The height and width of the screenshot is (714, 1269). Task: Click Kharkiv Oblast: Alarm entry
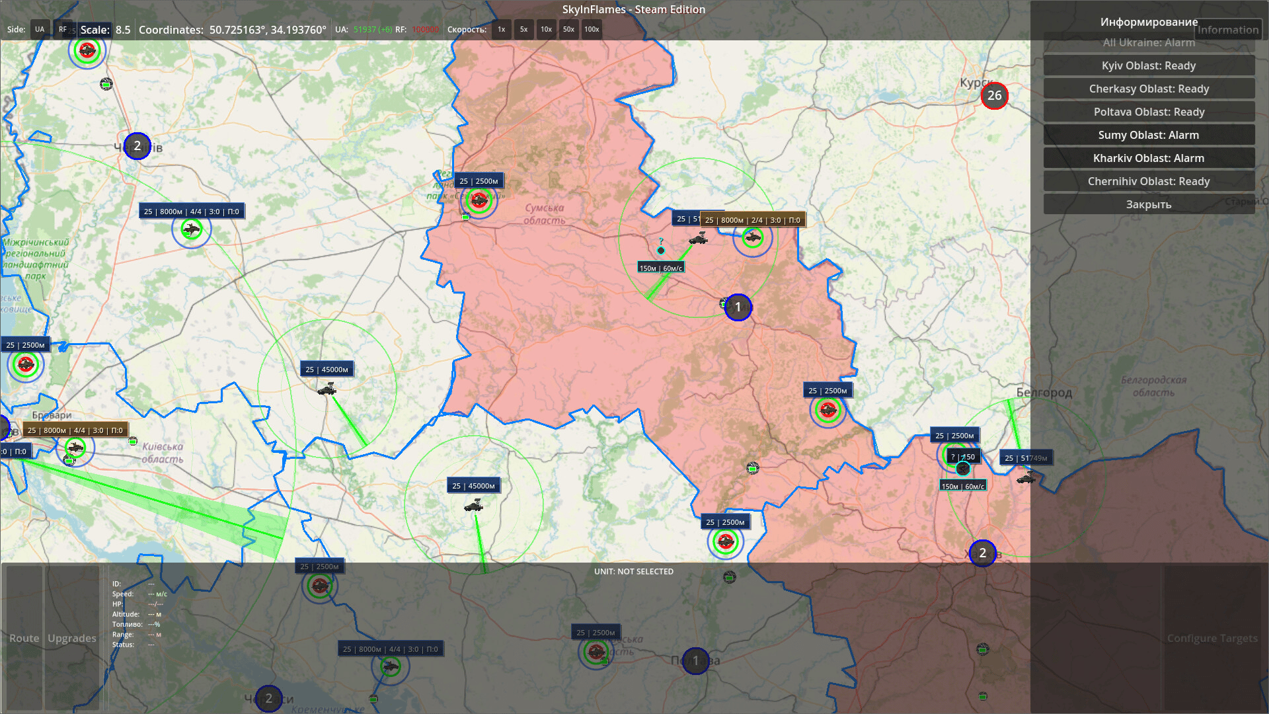point(1148,158)
